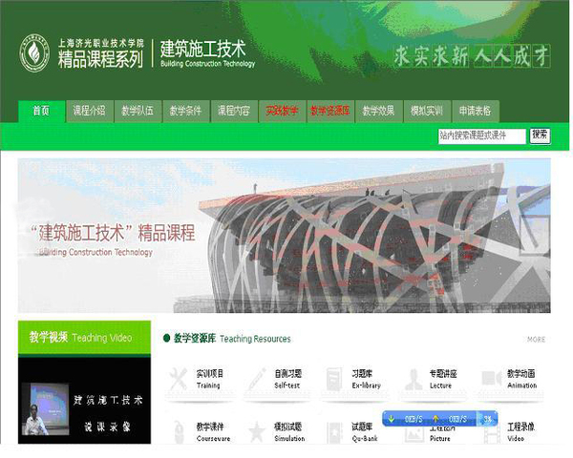Click the 教学视频 Teaching Video header
Viewport: 573px width, 458px height.
click(84, 338)
